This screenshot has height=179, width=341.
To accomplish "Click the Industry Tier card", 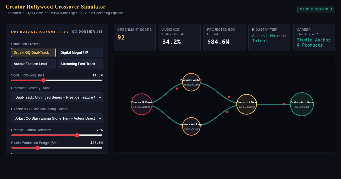I will click(x=269, y=38).
